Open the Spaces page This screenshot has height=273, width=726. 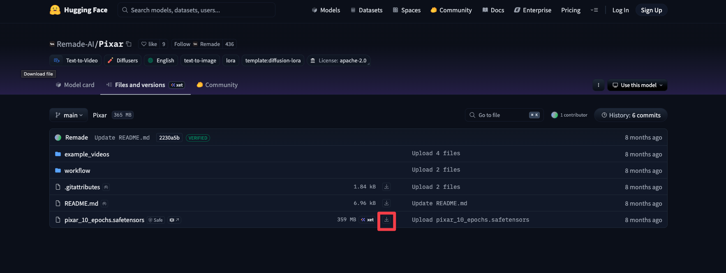pos(407,10)
